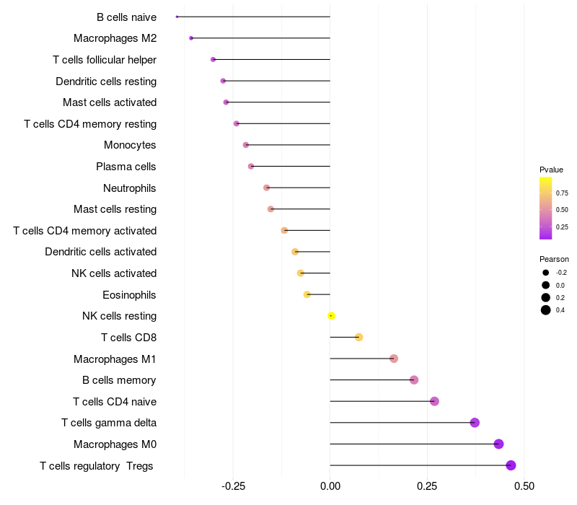This screenshot has height=505, width=577.
Task: Select the Eosinophils row label
Action: (130, 294)
